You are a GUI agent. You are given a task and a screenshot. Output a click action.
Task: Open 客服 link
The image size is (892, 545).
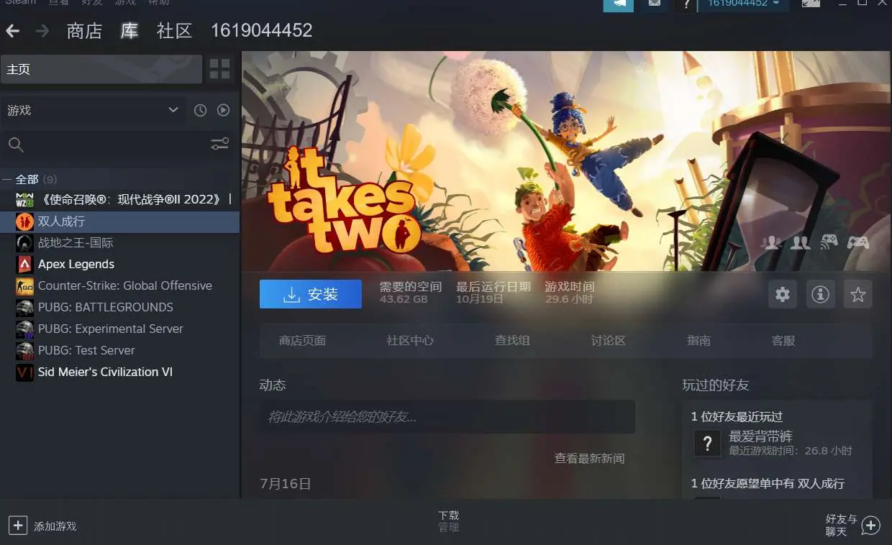783,341
